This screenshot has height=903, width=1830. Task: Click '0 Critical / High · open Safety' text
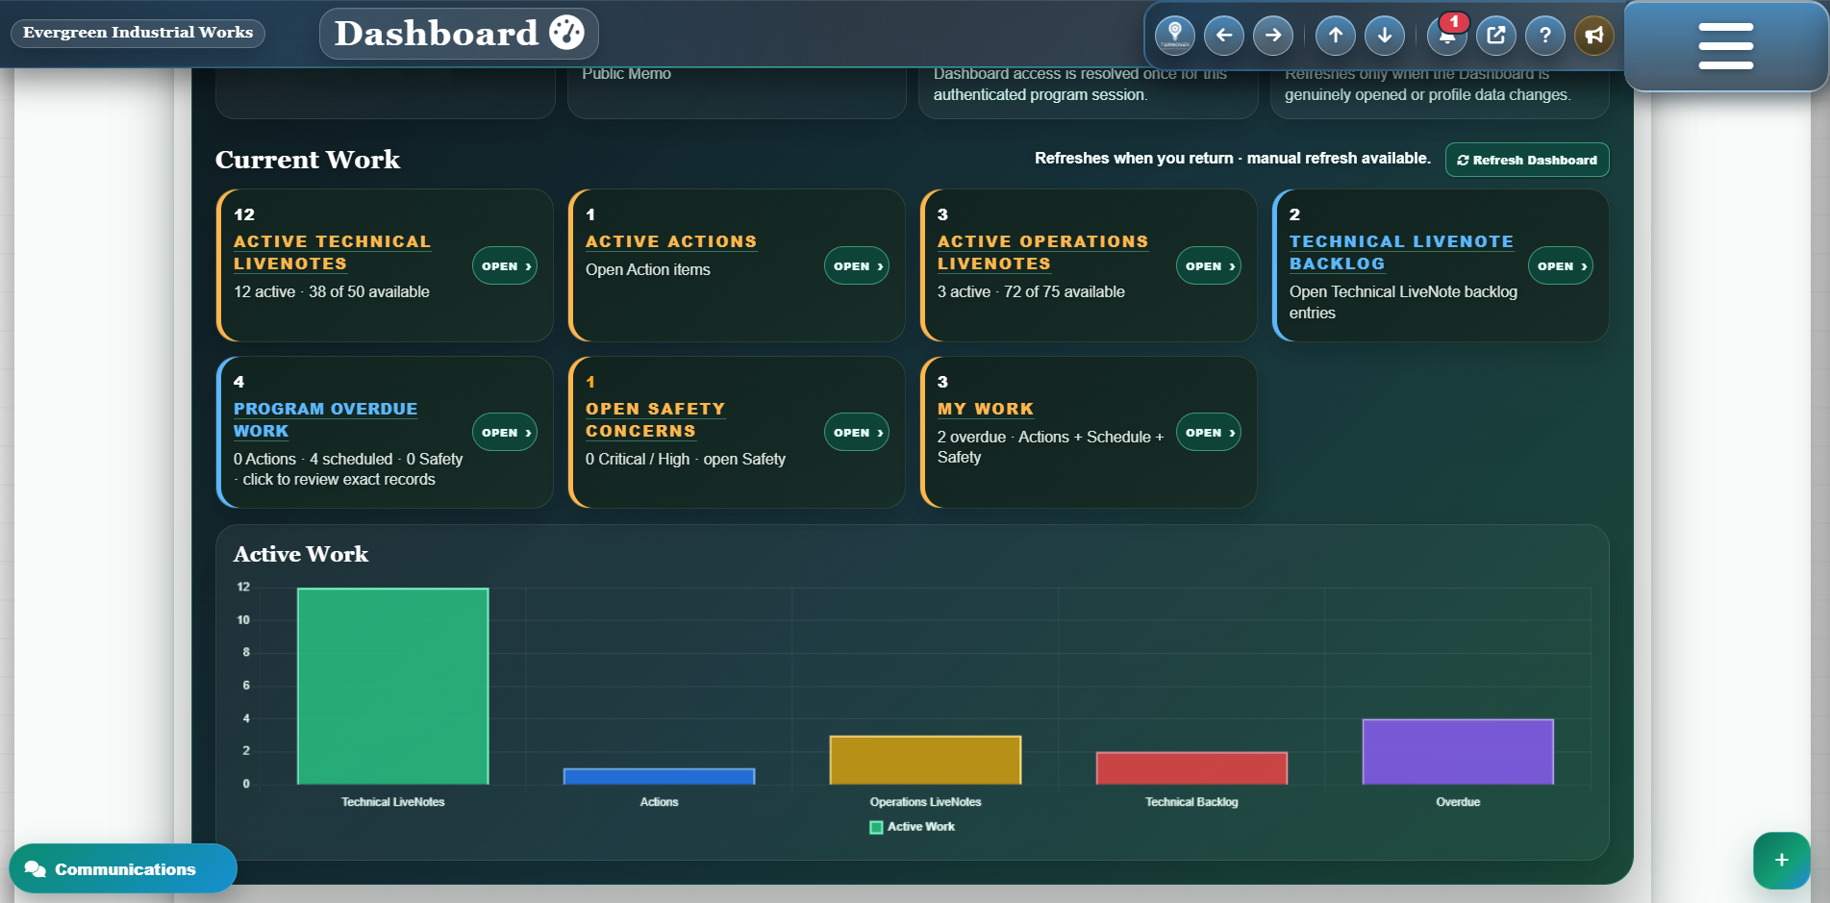pos(686,459)
